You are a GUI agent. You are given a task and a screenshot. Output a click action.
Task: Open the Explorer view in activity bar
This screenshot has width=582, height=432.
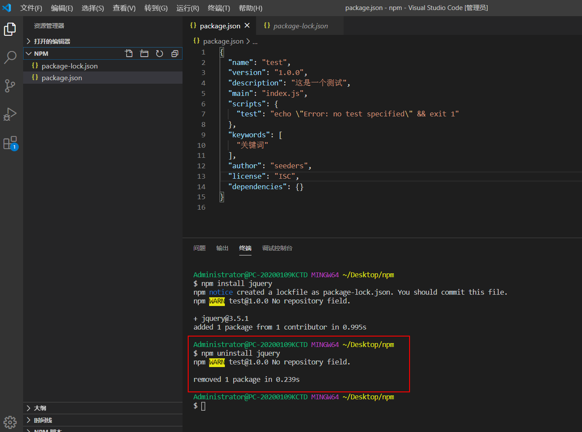tap(10, 29)
